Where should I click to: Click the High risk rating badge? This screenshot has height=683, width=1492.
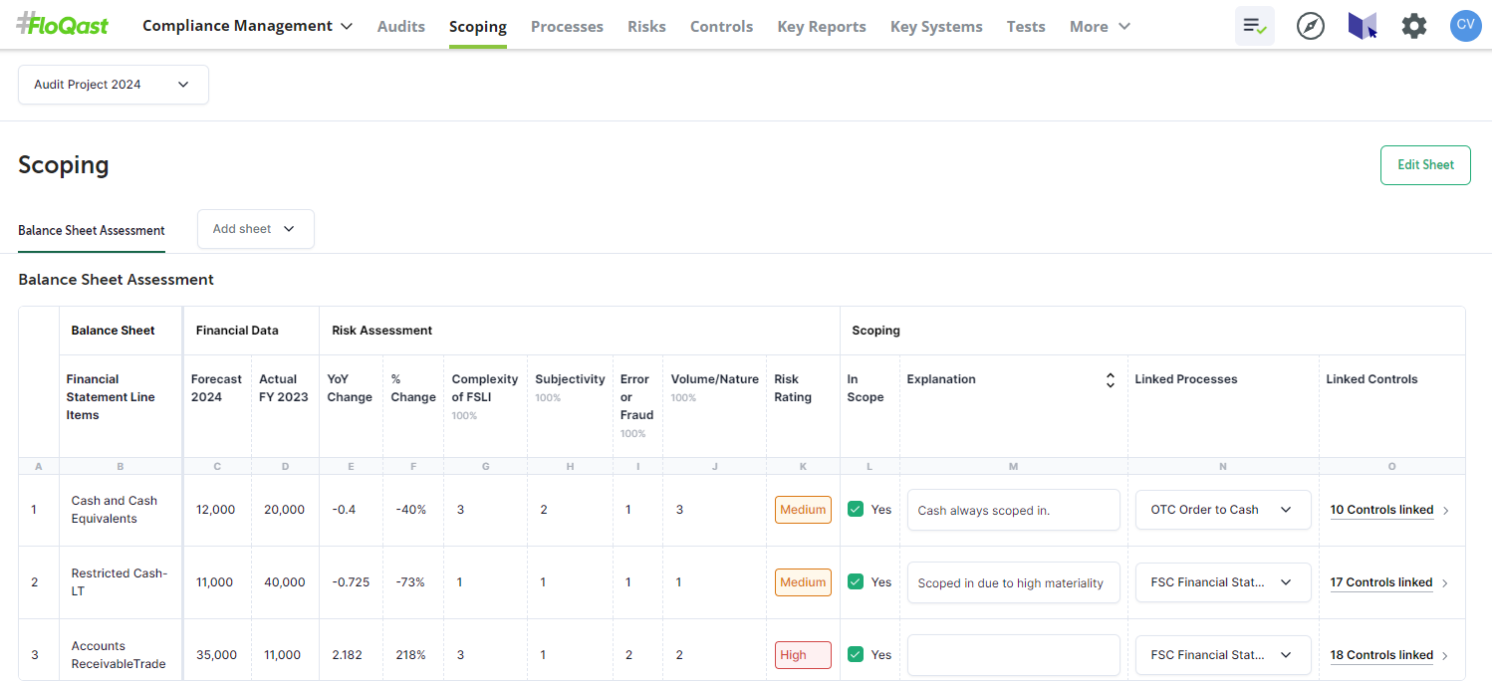[803, 655]
